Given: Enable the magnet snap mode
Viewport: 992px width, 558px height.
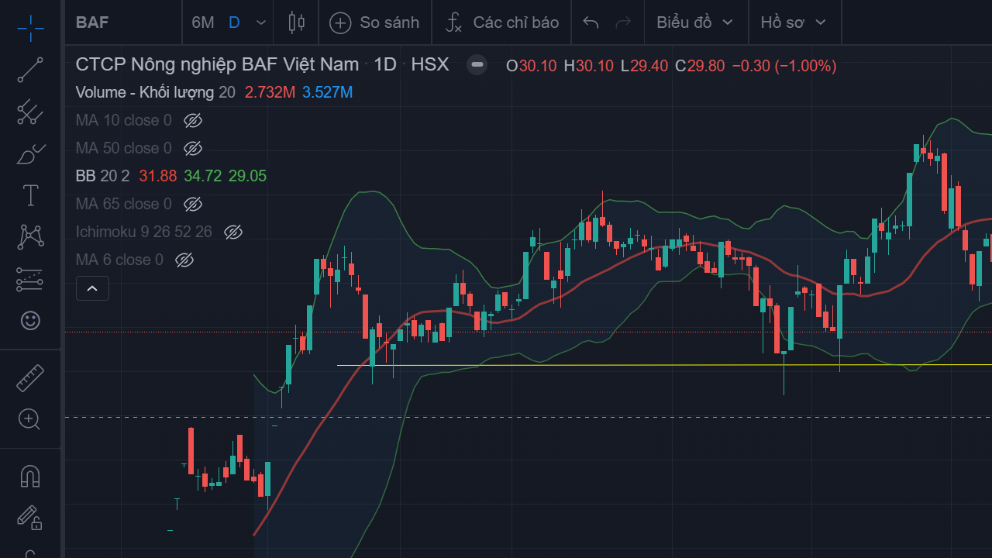Looking at the screenshot, I should [30, 476].
